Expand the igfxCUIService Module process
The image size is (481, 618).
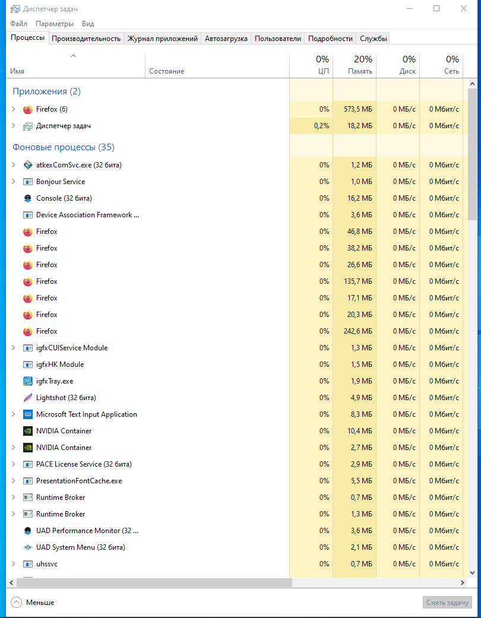tap(14, 348)
